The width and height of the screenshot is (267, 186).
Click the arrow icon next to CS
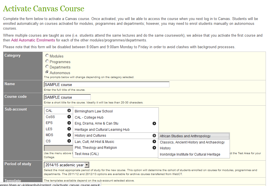click(x=69, y=141)
